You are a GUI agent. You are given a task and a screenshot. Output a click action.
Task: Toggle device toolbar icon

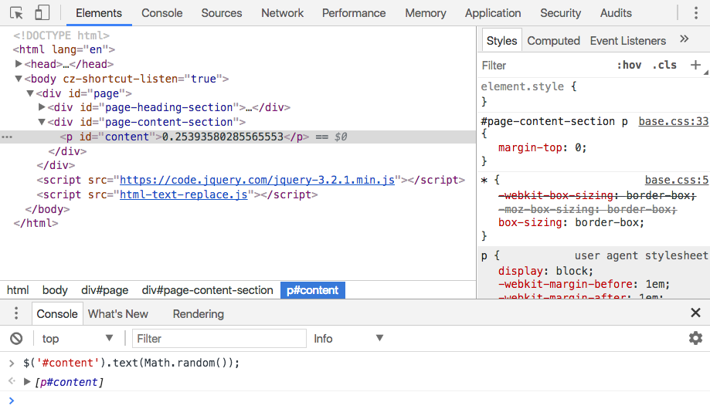(42, 13)
